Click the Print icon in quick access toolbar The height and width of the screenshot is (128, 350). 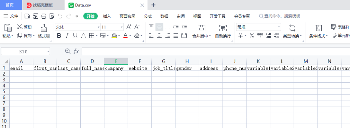(44, 16)
